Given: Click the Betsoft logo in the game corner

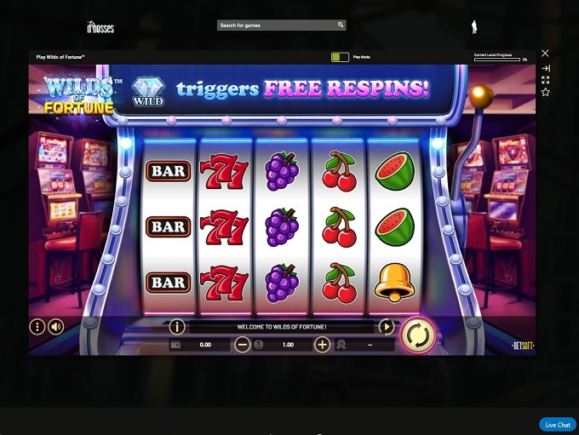Looking at the screenshot, I should (x=523, y=346).
